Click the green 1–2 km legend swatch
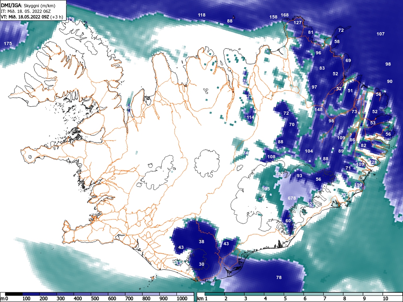The height and width of the screenshot is (302, 403). 215,294
